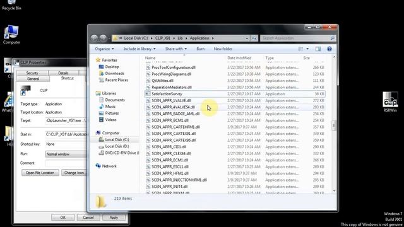This screenshot has width=404, height=227.
Task: Open Downloads in Favorites
Action: click(x=114, y=73)
